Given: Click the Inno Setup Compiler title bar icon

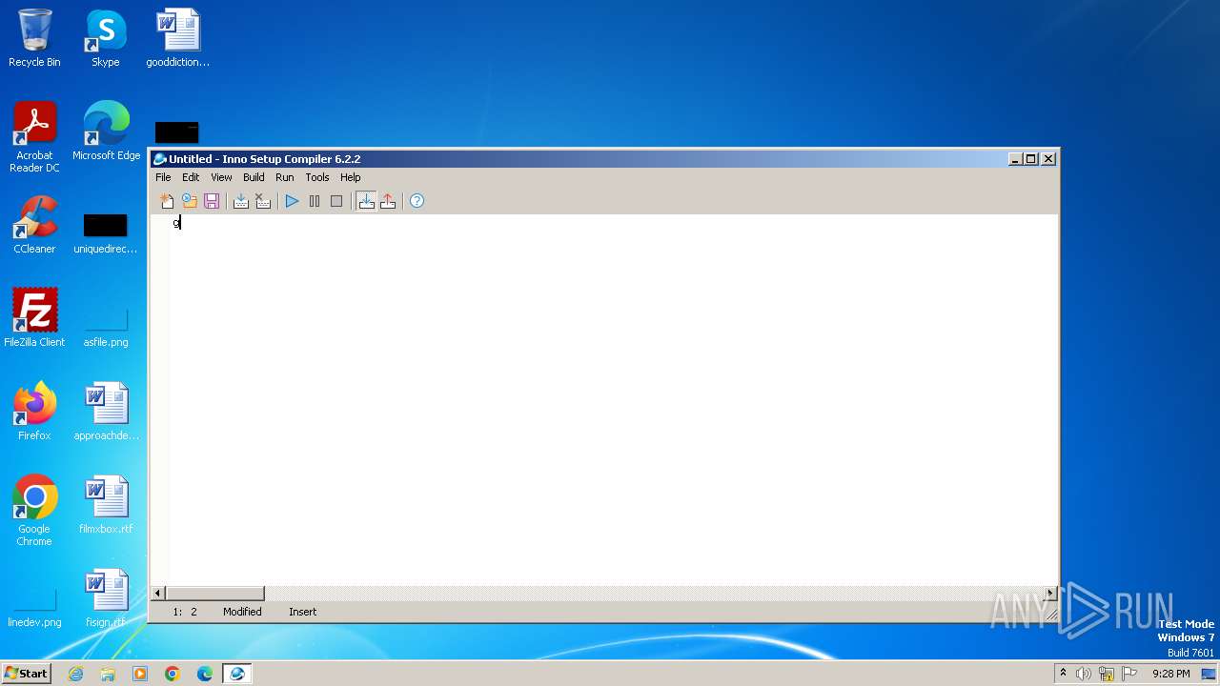Looking at the screenshot, I should 160,159.
